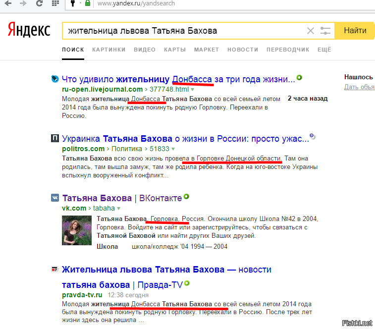Click green badge after Правда-TV title
This screenshot has height=329, width=375.
(187, 283)
